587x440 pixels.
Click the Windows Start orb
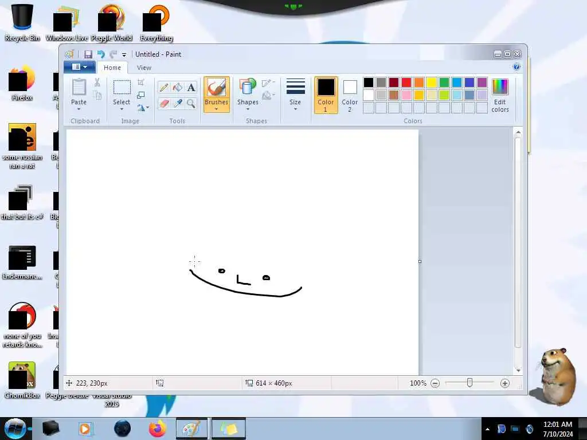pos(15,429)
